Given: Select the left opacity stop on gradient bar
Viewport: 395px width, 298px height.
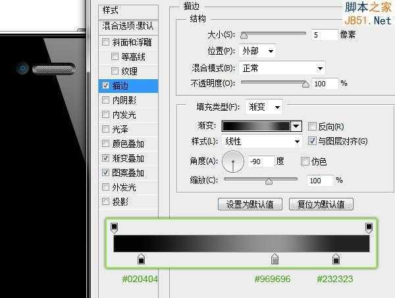Looking at the screenshot, I should [114, 228].
